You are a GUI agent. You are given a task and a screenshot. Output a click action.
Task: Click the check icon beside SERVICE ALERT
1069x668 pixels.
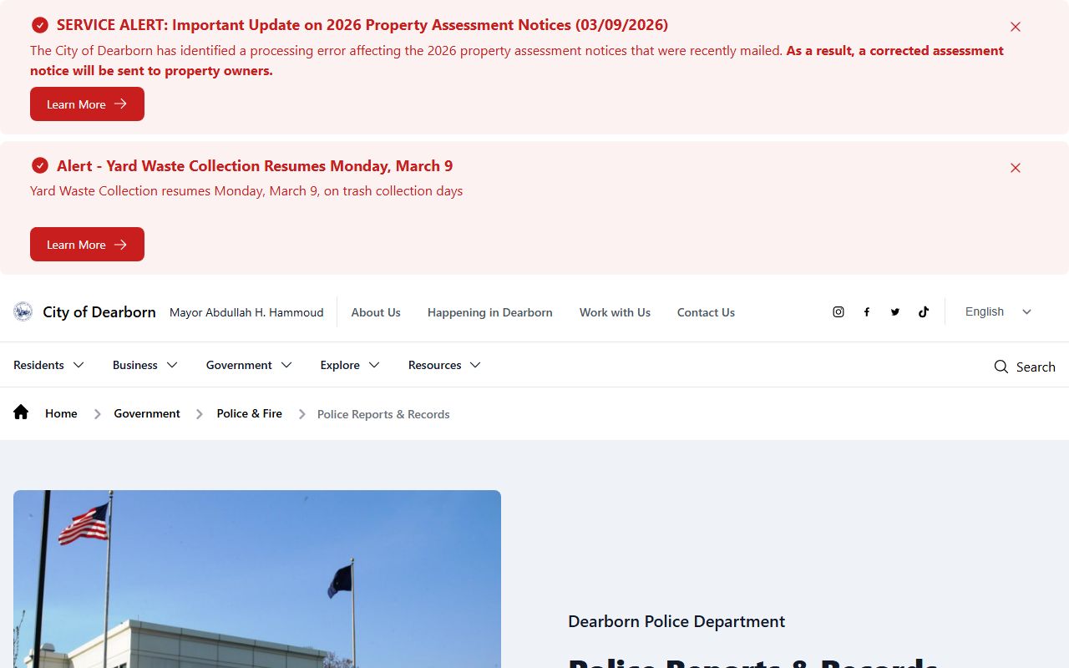[39, 25]
